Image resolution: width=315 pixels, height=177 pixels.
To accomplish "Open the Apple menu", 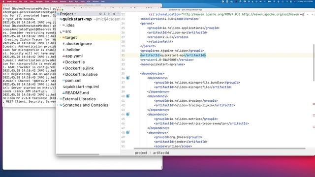I will (3, 1).
